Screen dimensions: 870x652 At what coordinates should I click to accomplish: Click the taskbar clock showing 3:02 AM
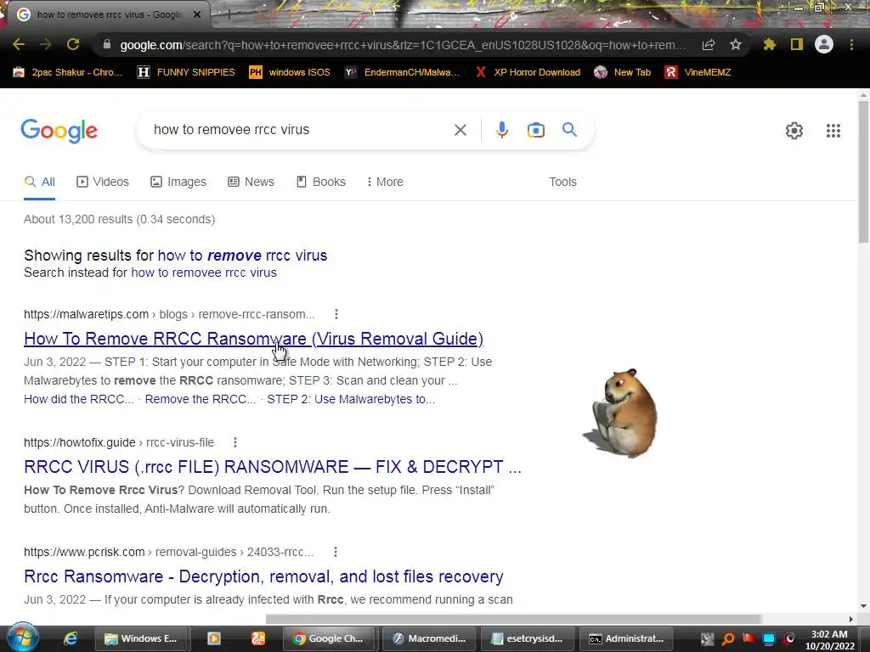click(x=829, y=640)
